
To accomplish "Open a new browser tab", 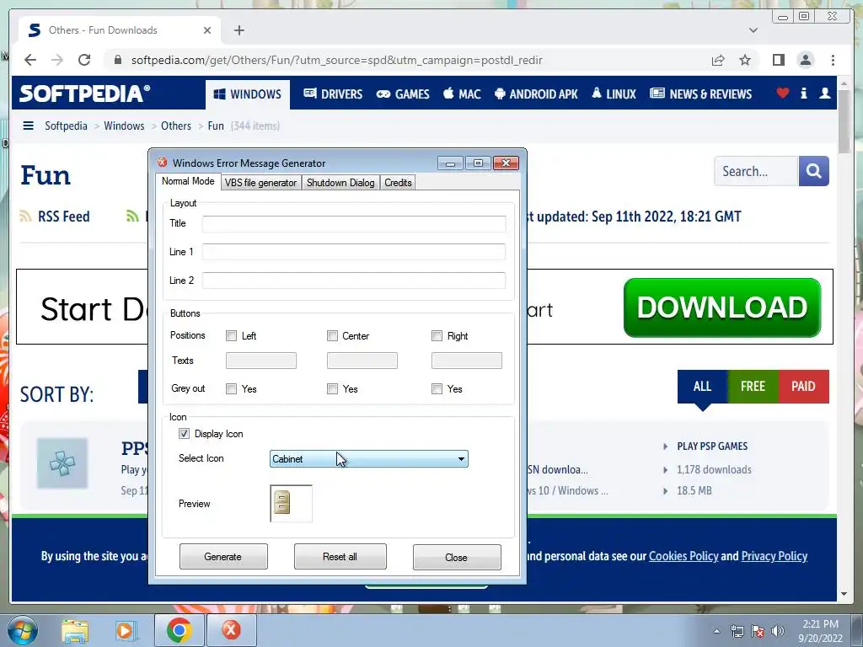I will pos(239,30).
